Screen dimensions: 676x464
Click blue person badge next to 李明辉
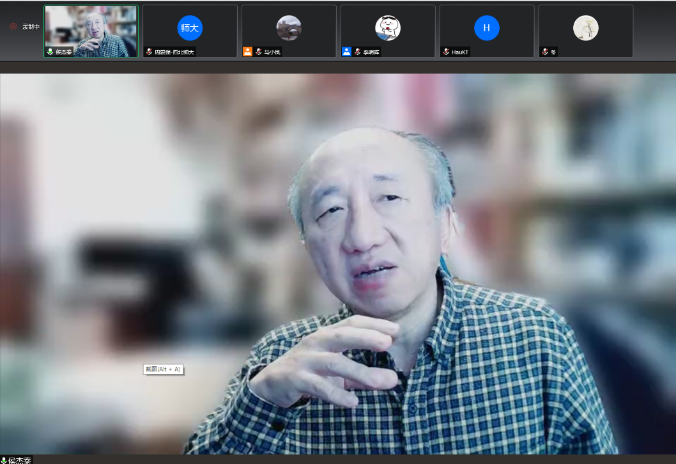[x=346, y=52]
